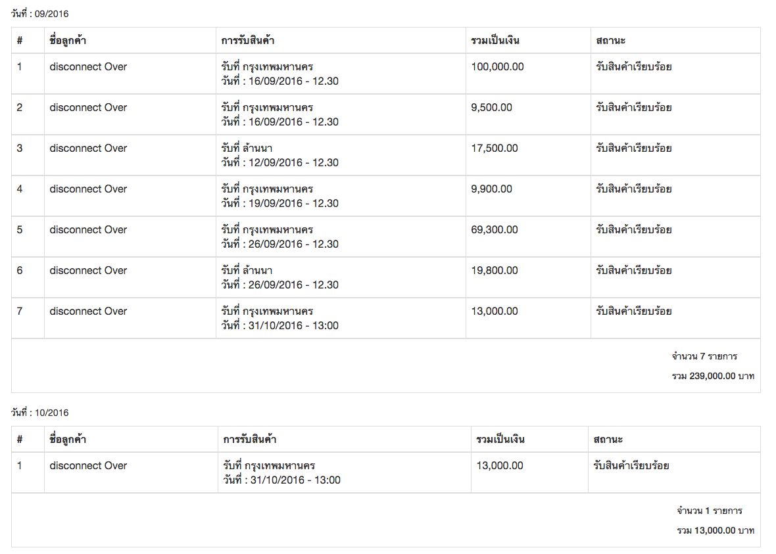776x554 pixels.
Task: Click the 100,000.00 amount cell
Action: 498,67
